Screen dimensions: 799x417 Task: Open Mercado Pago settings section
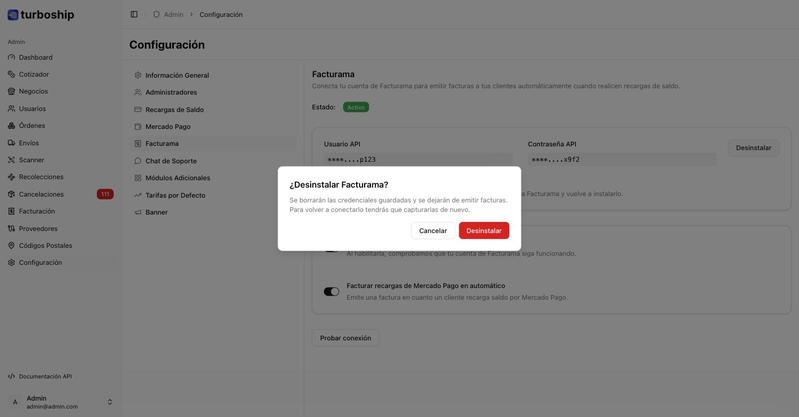(212, 126)
